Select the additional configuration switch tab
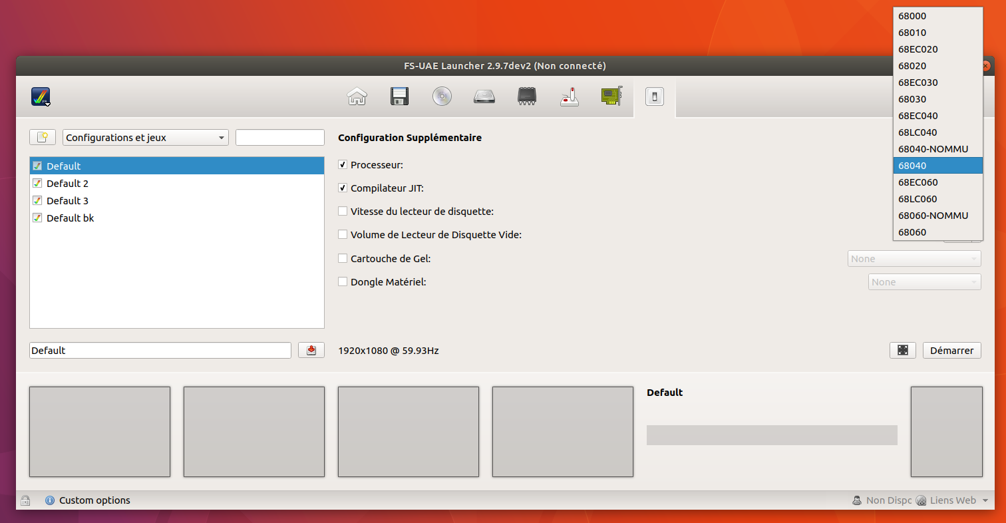 click(655, 97)
